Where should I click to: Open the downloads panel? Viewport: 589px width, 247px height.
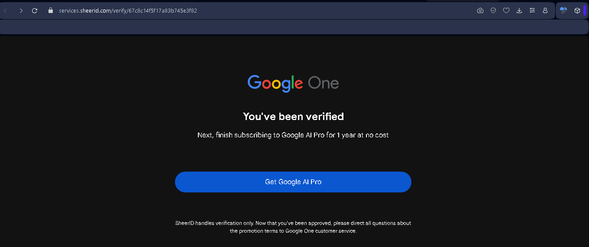[x=519, y=10]
